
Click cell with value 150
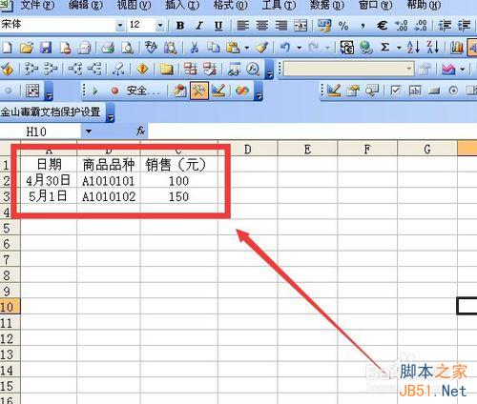click(179, 196)
